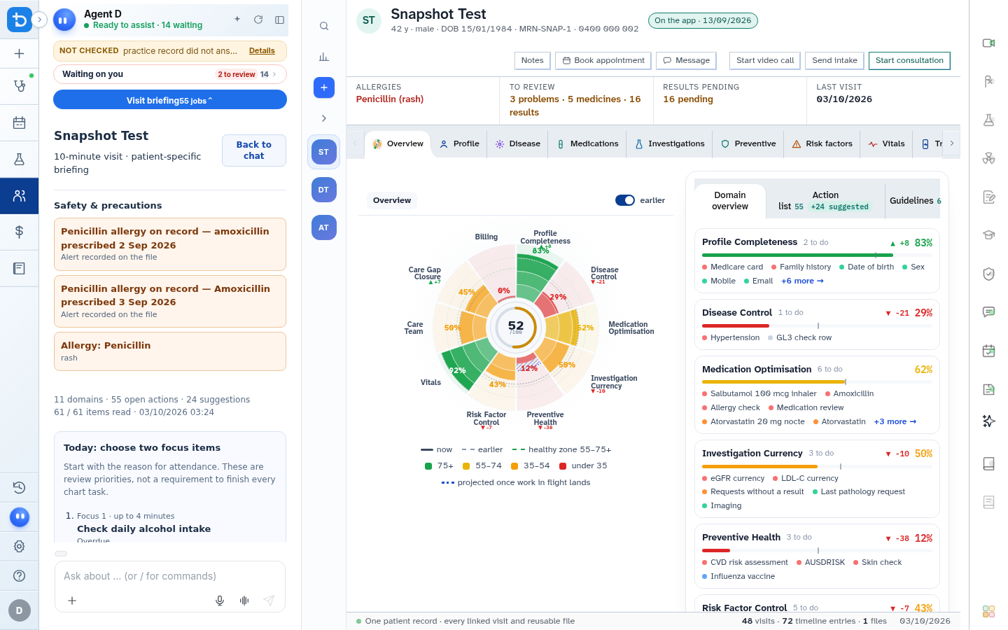
Task: Expand the Waiting on you row chevron
Action: pyautogui.click(x=274, y=74)
